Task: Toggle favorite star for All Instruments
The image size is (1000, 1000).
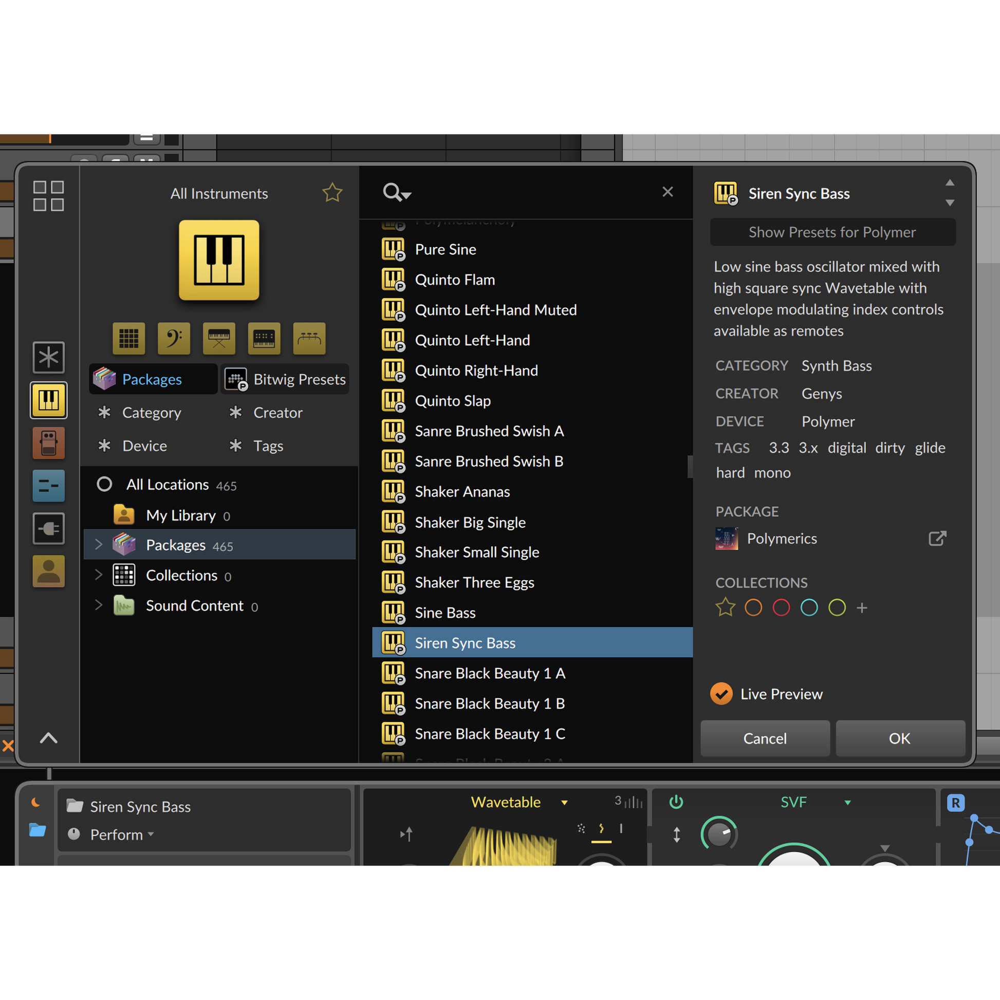Action: click(x=332, y=193)
